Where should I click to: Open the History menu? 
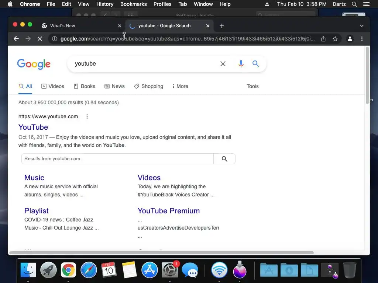point(105,4)
